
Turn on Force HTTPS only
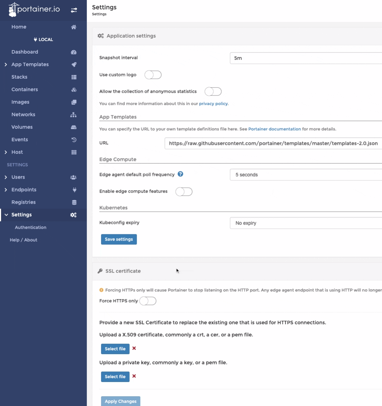[148, 301]
